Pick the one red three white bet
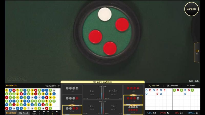 (x=72, y=99)
